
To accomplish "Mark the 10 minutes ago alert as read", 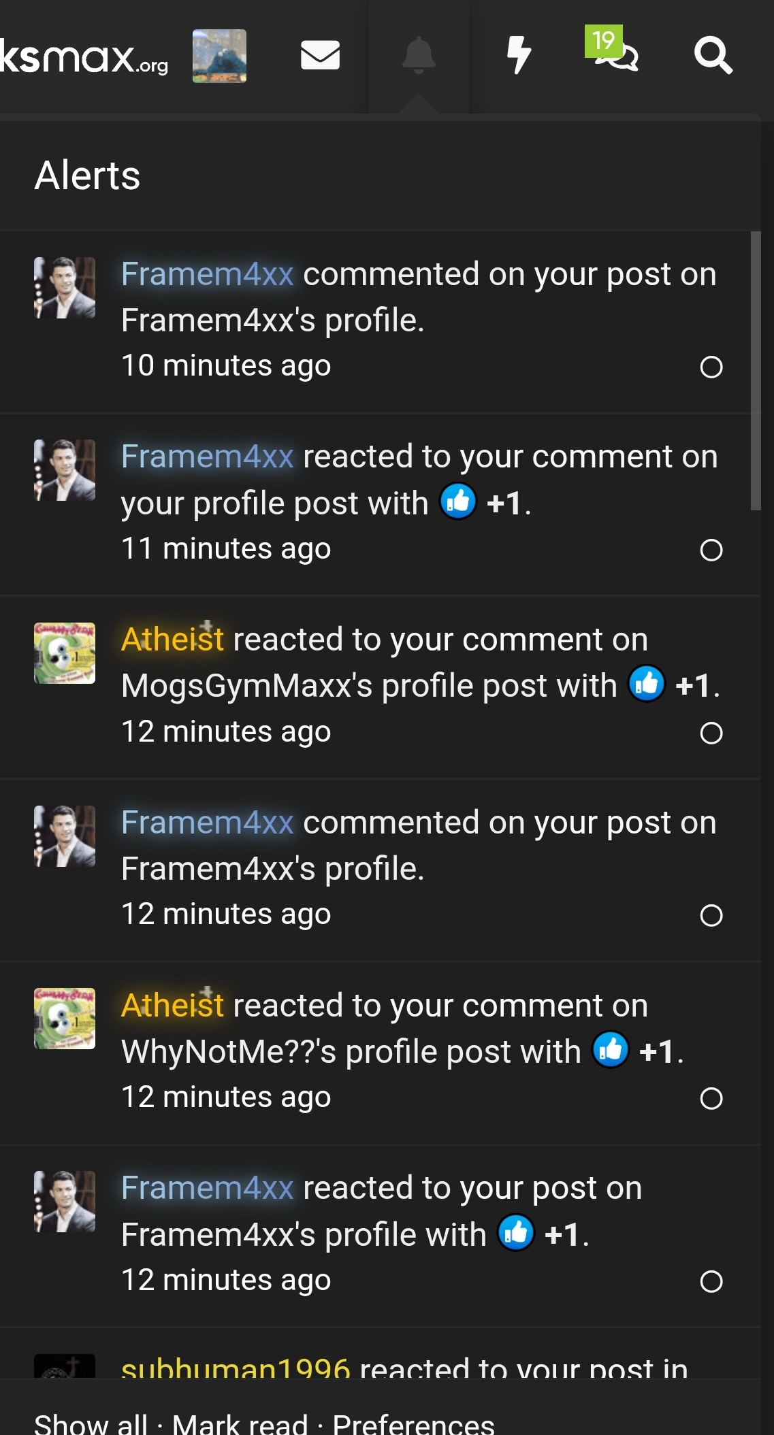I will point(711,367).
